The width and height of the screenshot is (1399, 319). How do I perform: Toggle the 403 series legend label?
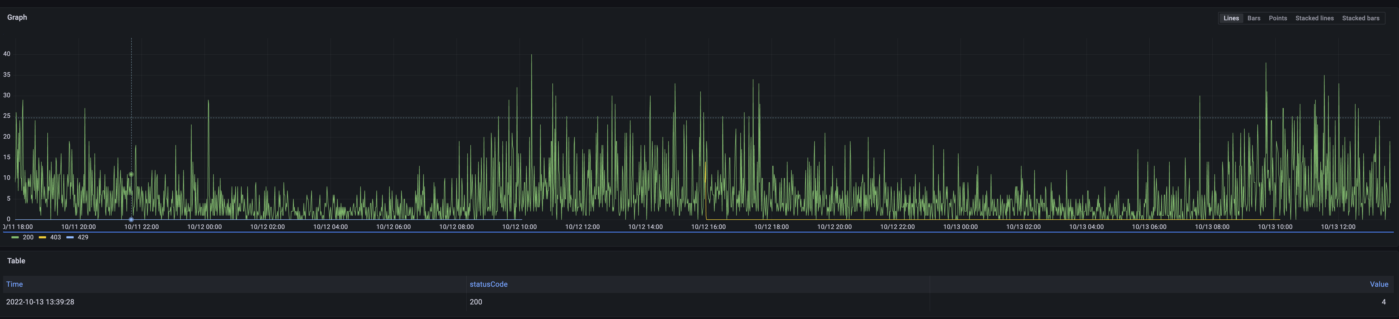[x=55, y=238]
